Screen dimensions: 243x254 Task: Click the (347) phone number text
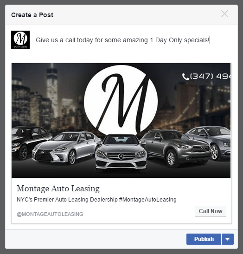(211, 76)
